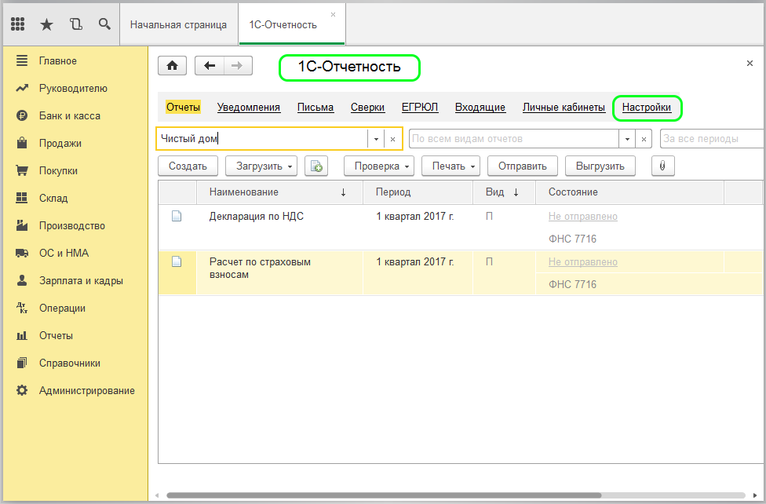Navigate forward with right arrow
This screenshot has height=504, width=766.
(238, 65)
